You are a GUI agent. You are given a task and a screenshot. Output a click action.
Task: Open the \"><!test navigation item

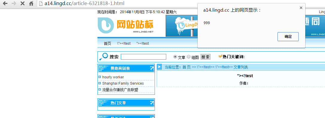pyautogui.click(x=124, y=44)
